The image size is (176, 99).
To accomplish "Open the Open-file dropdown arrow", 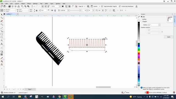I will click(7, 6).
